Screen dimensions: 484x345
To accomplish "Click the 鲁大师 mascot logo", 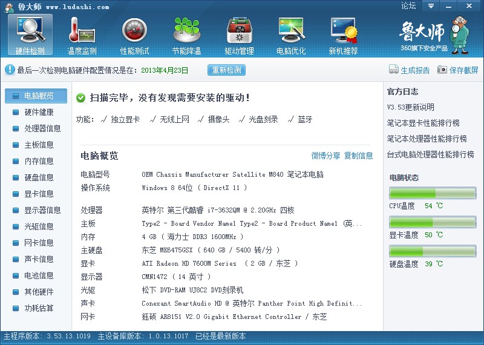I will pyautogui.click(x=460, y=35).
